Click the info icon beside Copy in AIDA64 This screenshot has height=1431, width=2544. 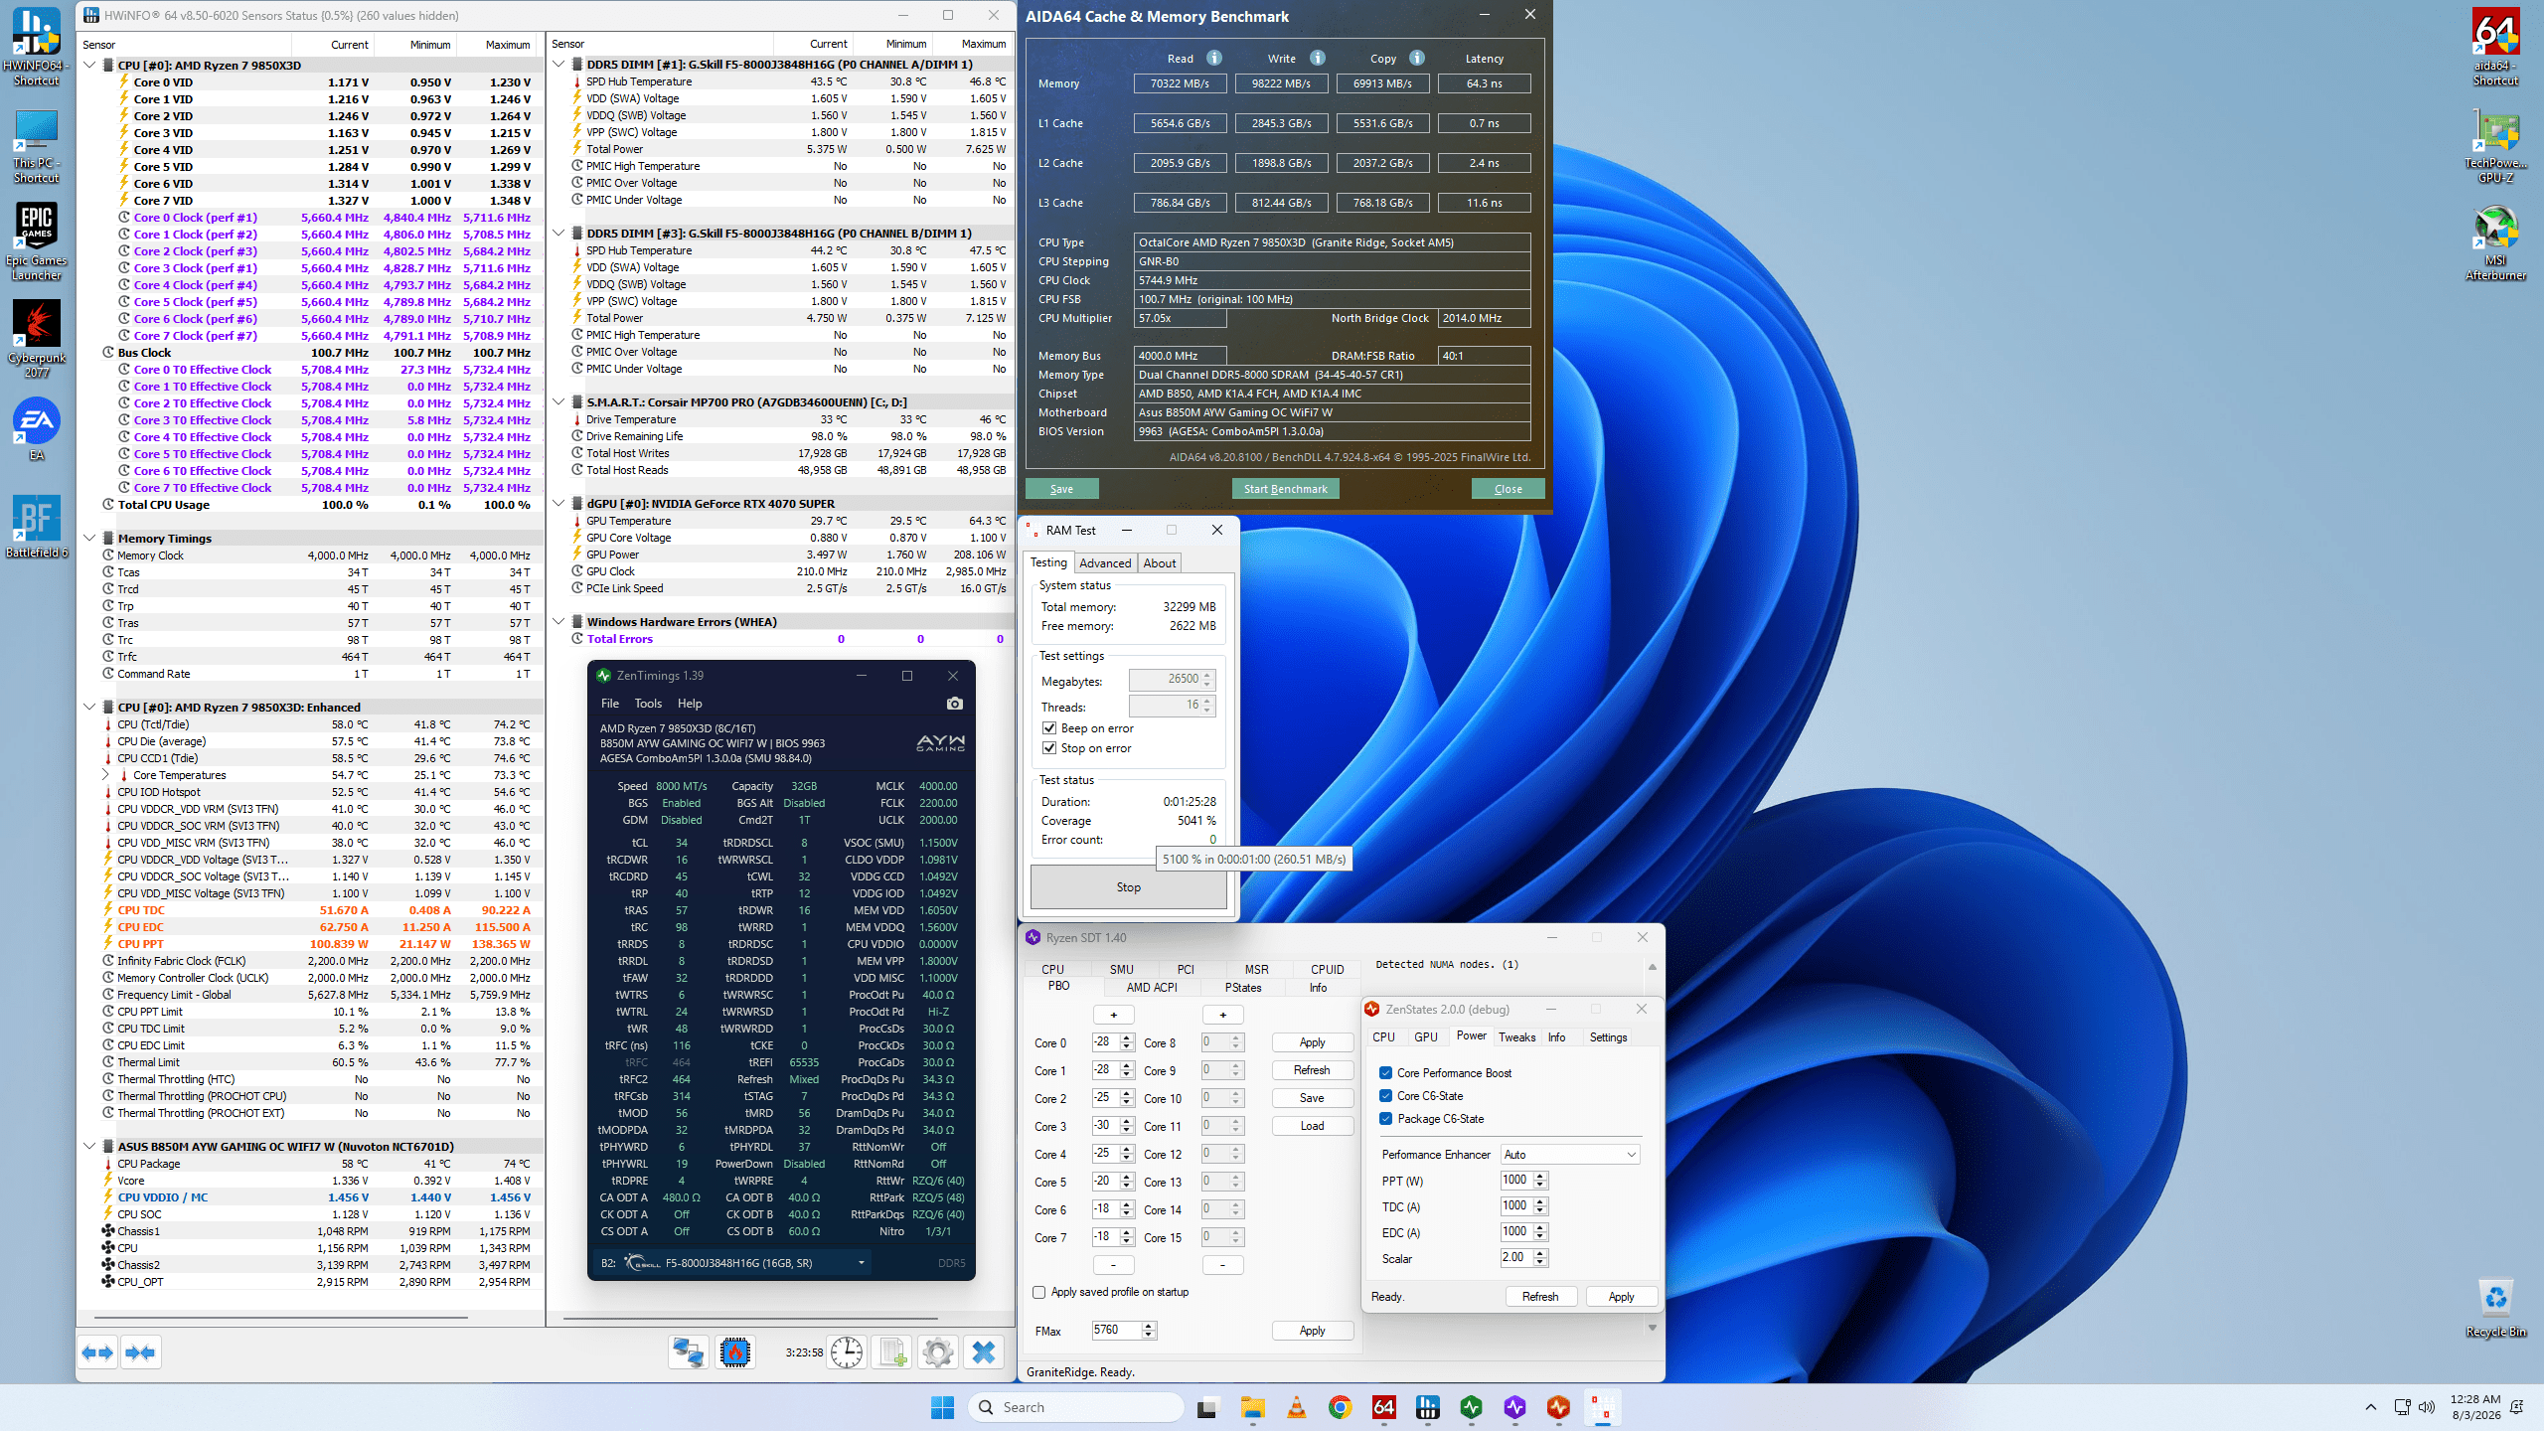[x=1417, y=58]
